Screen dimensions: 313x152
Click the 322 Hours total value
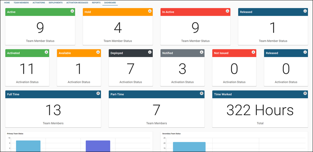pos(260,110)
